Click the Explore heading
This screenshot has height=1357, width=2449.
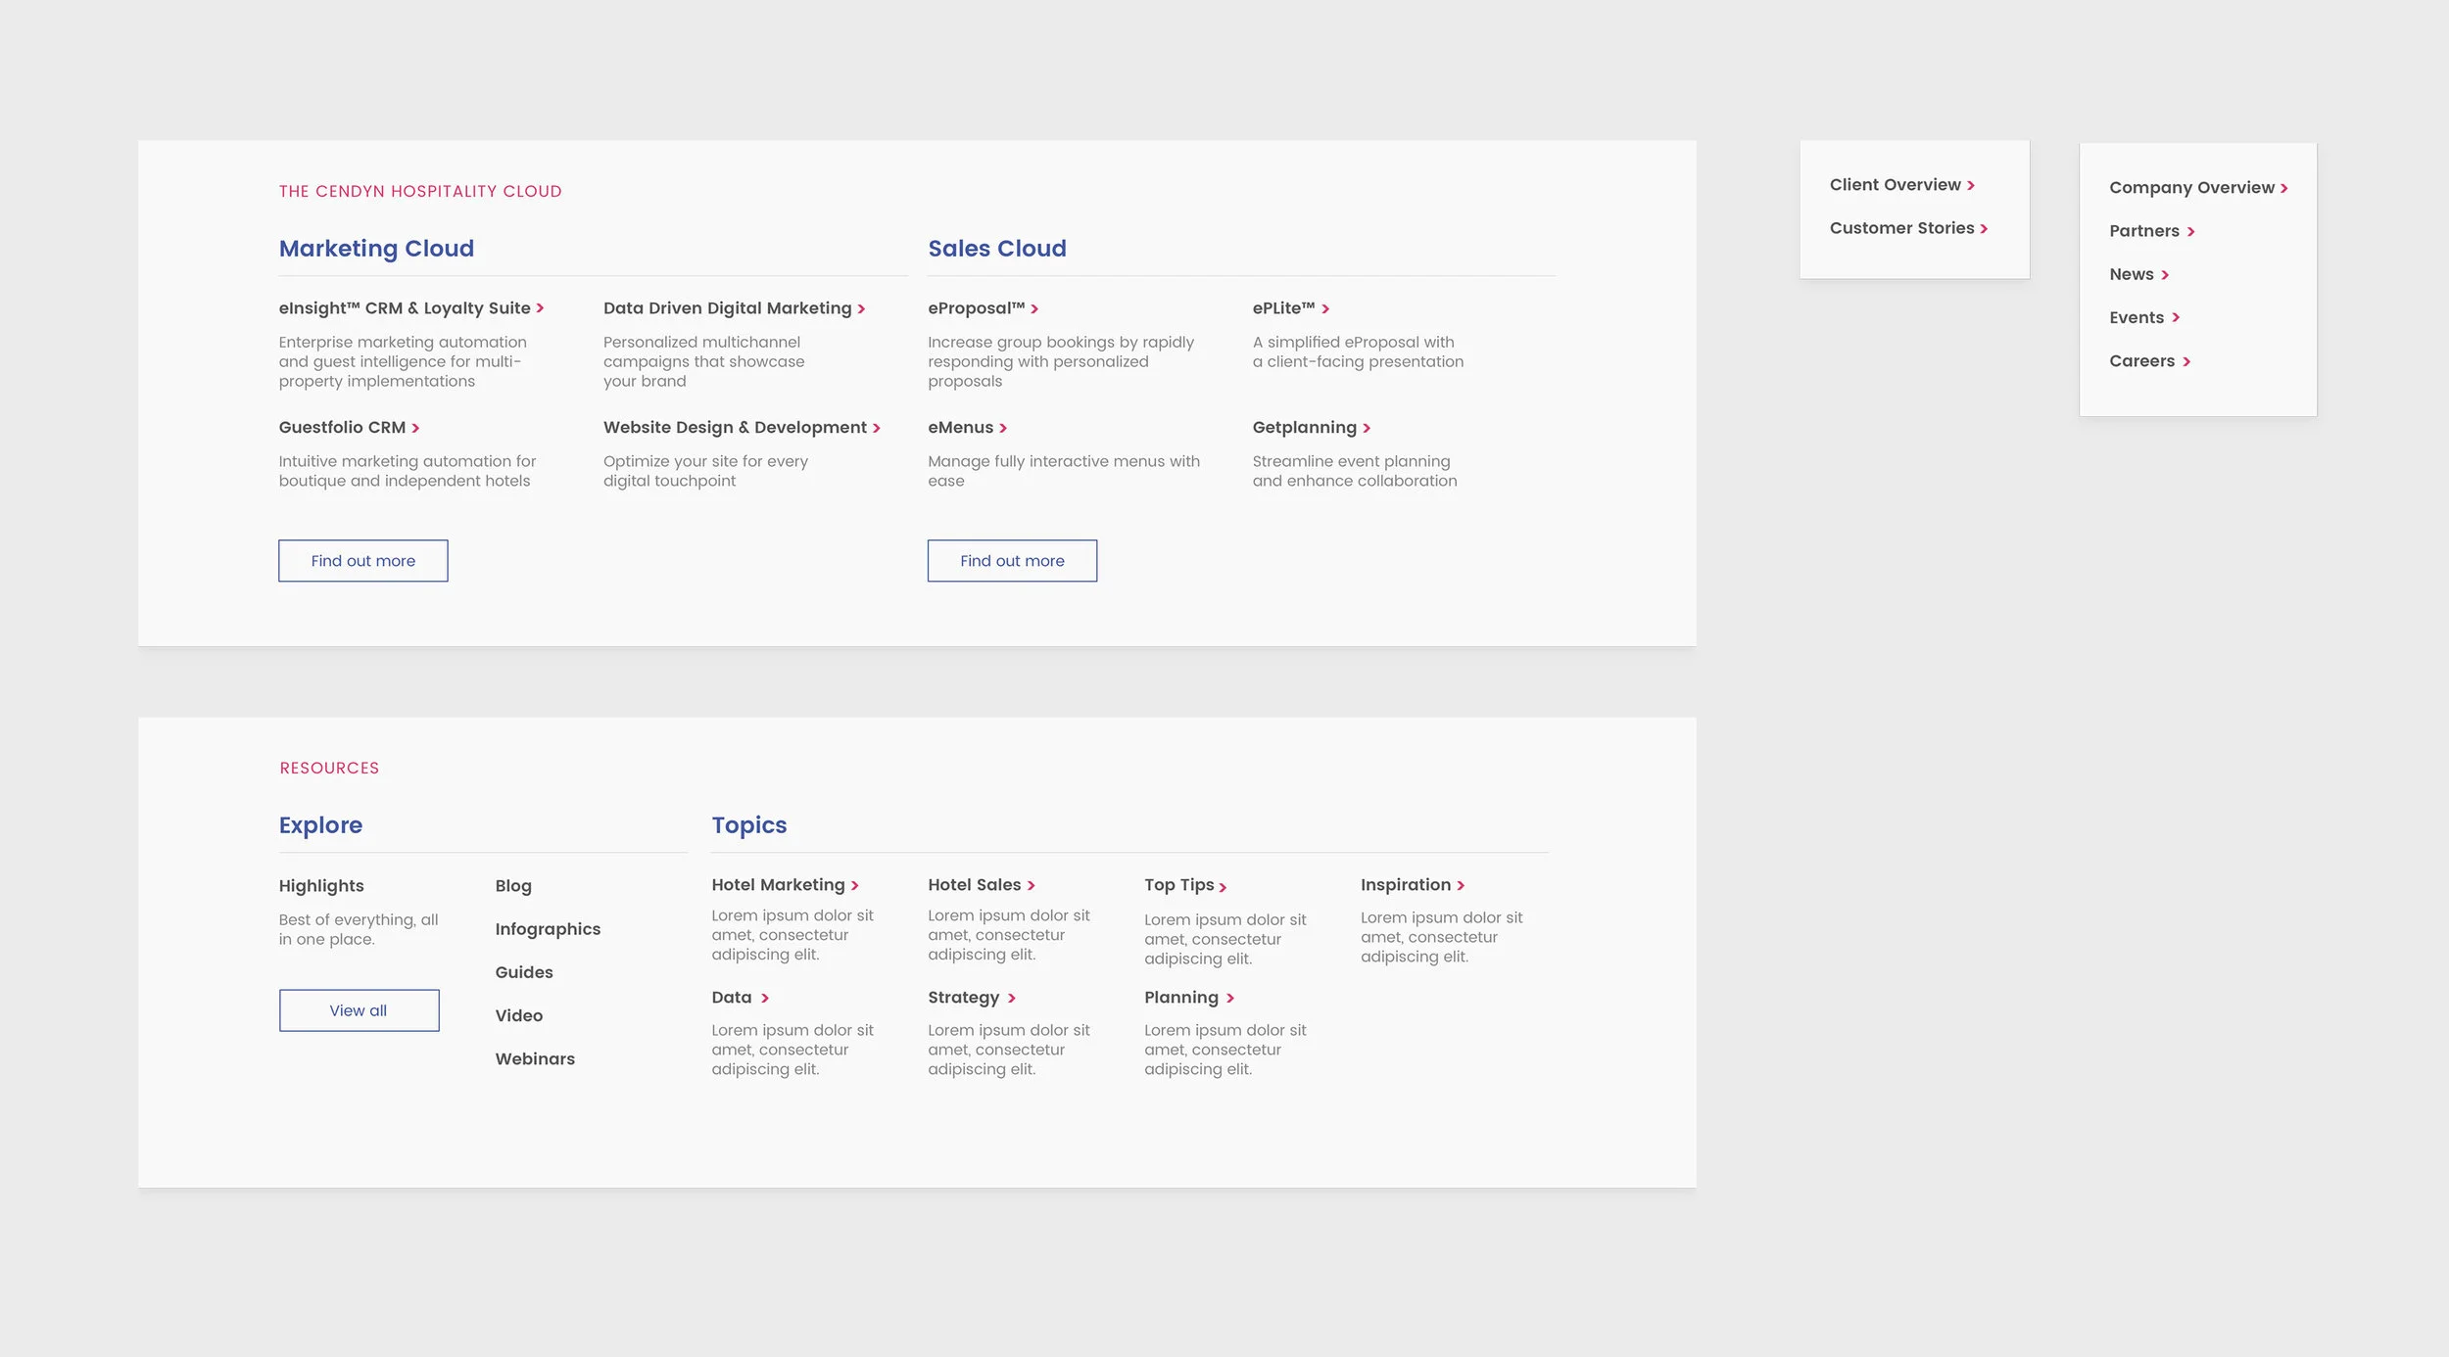(320, 825)
